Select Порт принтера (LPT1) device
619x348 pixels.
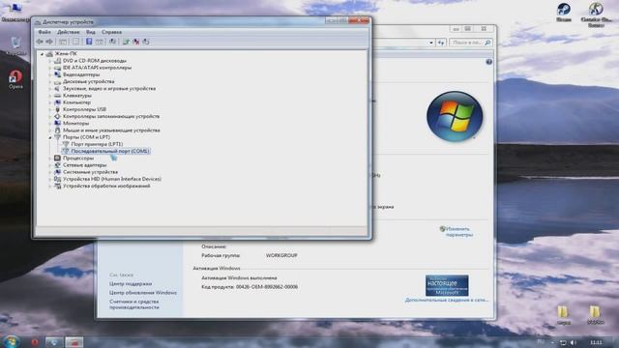tap(97, 144)
